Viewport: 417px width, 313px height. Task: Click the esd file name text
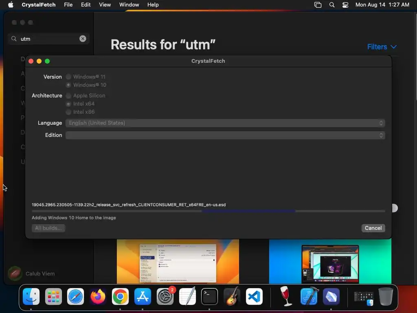pos(129,205)
